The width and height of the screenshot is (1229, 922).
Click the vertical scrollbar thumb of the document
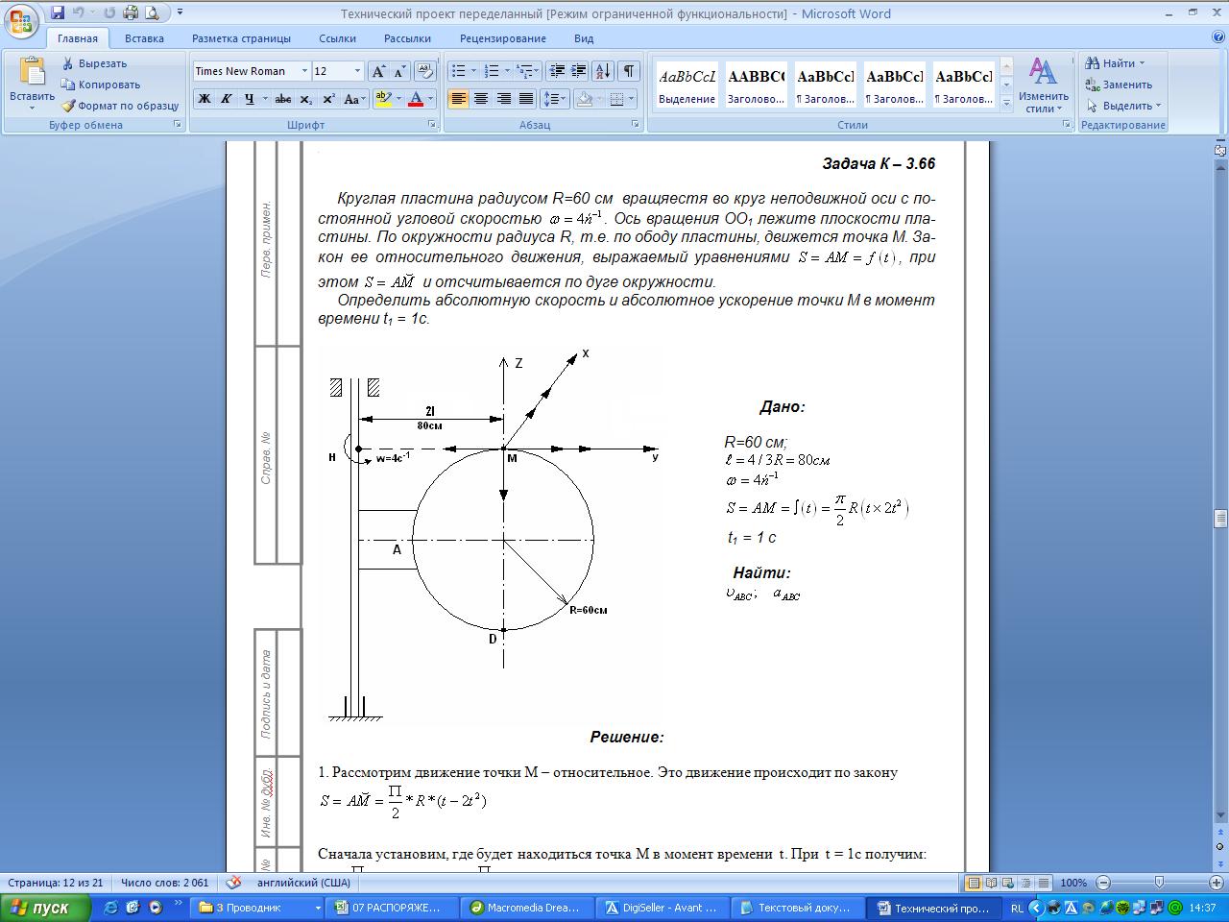pos(1220,519)
